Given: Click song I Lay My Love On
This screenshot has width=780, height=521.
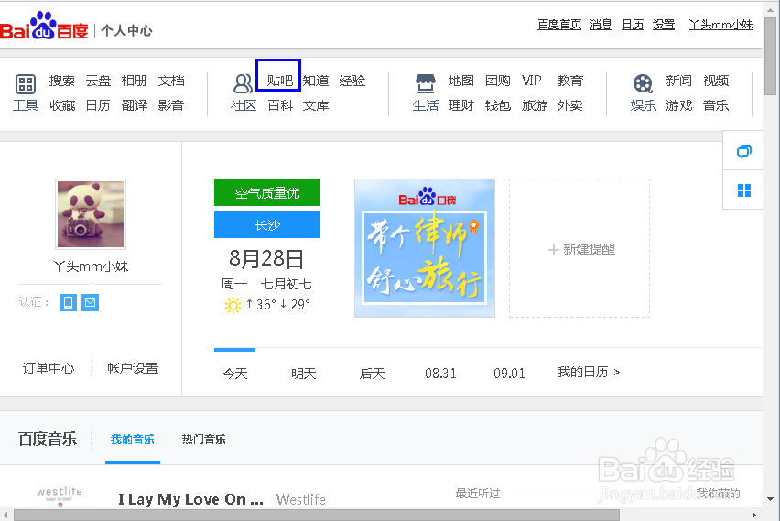Looking at the screenshot, I should [x=190, y=499].
